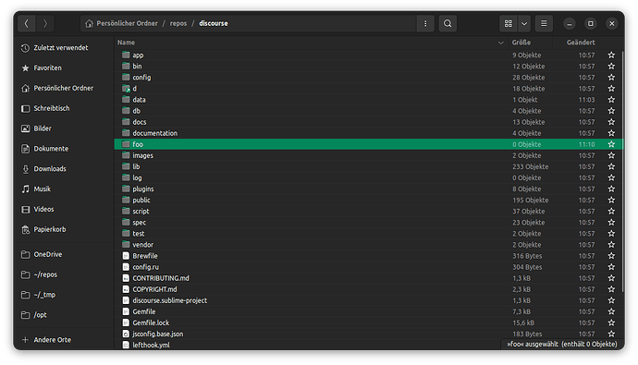638x365 pixels.
Task: Star the 'config' folder
Action: pos(611,78)
